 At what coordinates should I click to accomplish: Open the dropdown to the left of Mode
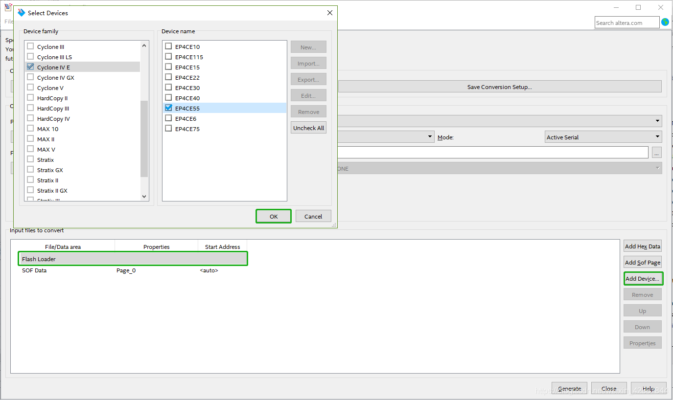click(x=386, y=136)
